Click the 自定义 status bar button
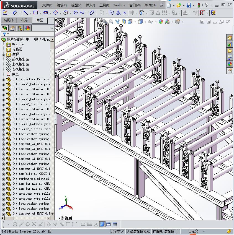This screenshot has height=235, width=234. point(194,231)
